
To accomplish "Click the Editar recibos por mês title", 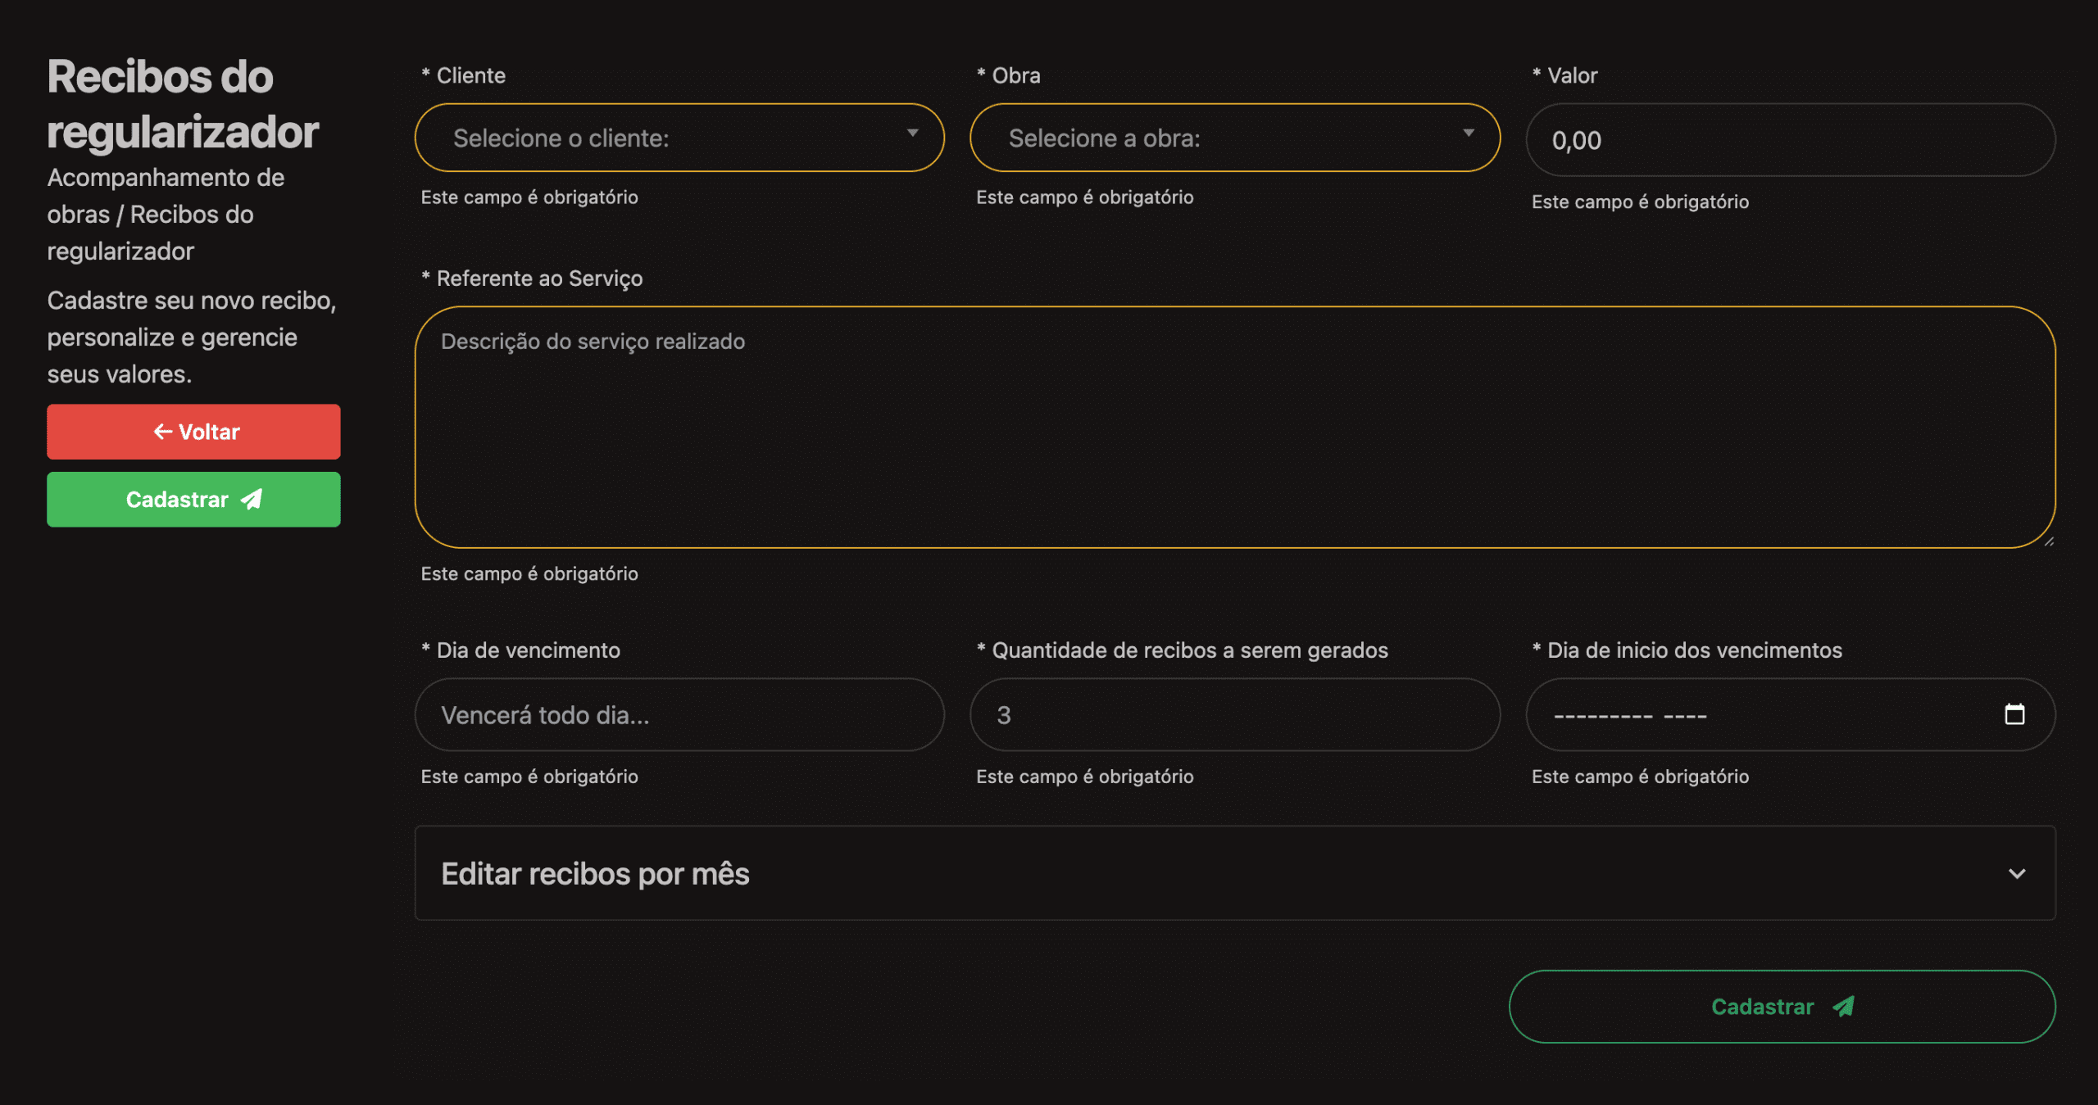I will 595,874.
